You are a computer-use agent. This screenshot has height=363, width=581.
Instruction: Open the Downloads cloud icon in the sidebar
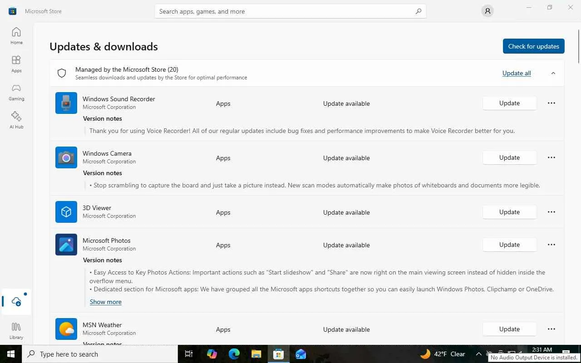click(16, 302)
